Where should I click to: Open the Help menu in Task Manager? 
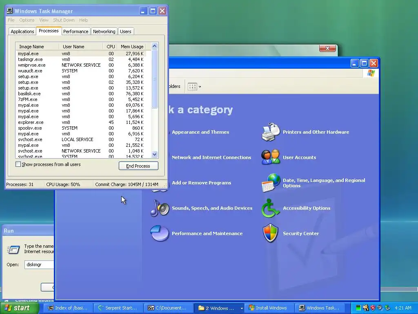[x=83, y=20]
